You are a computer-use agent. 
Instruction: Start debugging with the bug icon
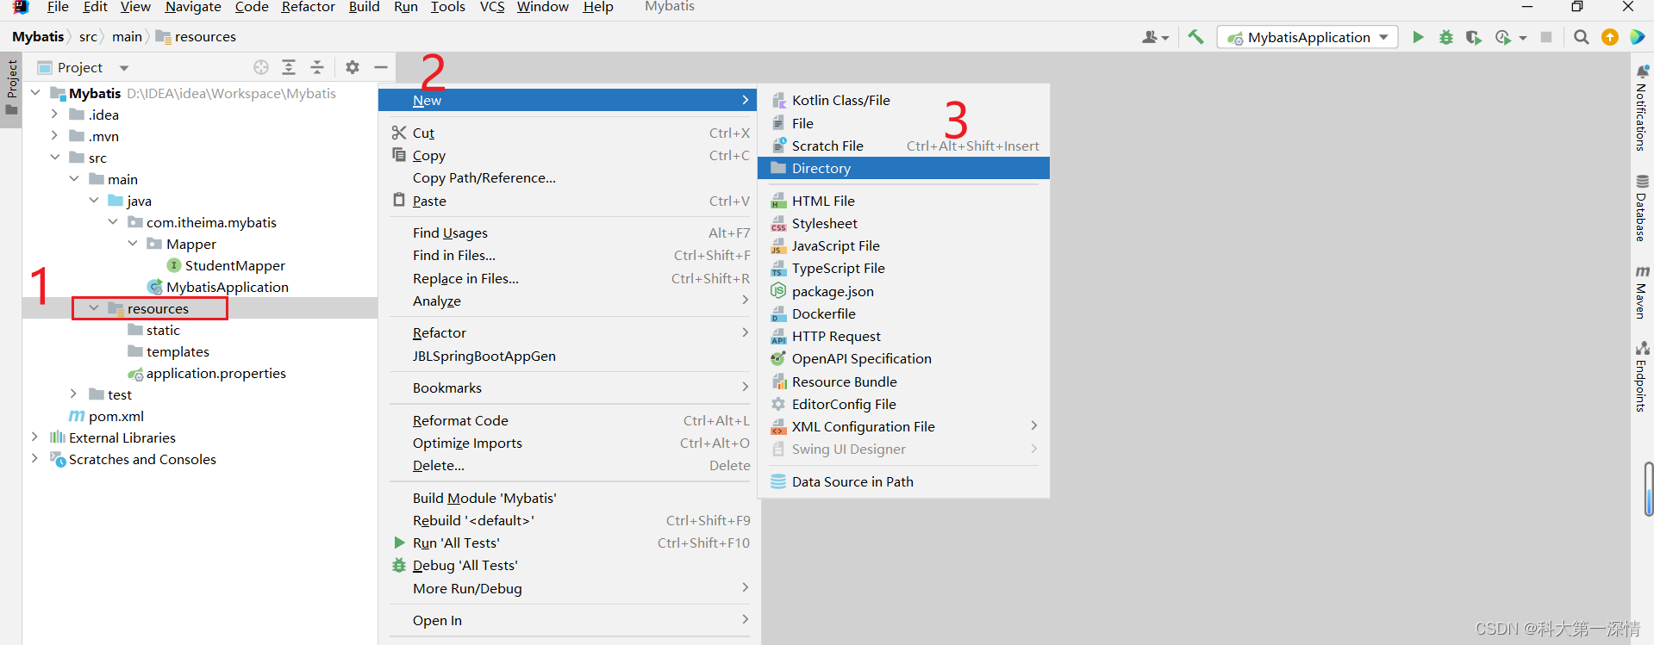(x=1446, y=37)
